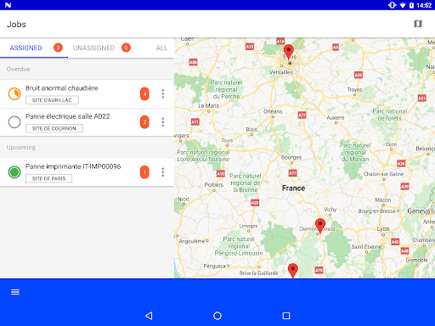This screenshot has width=435, height=326.
Task: Click the SITE DE PARIS tag
Action: click(48, 178)
